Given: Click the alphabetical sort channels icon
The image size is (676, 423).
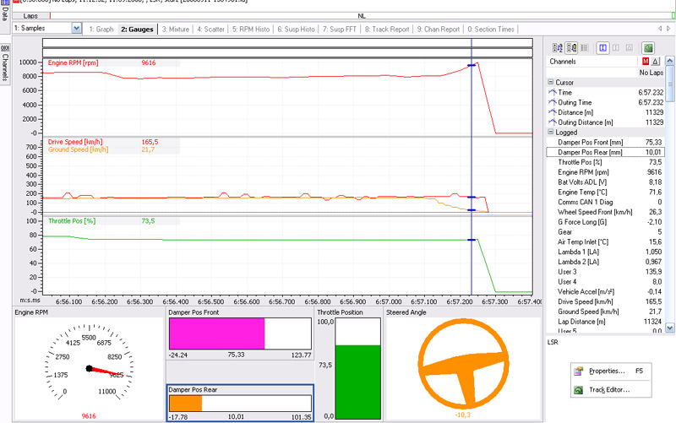Looking at the screenshot, I should [557, 48].
